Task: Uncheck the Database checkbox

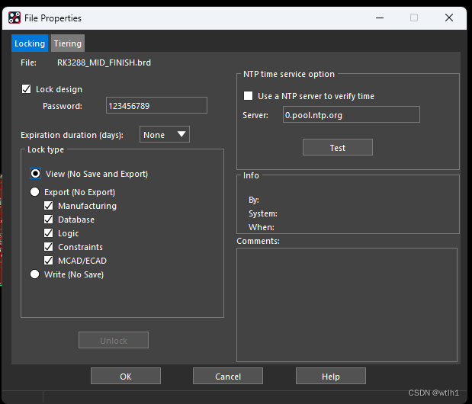Action: tap(49, 220)
